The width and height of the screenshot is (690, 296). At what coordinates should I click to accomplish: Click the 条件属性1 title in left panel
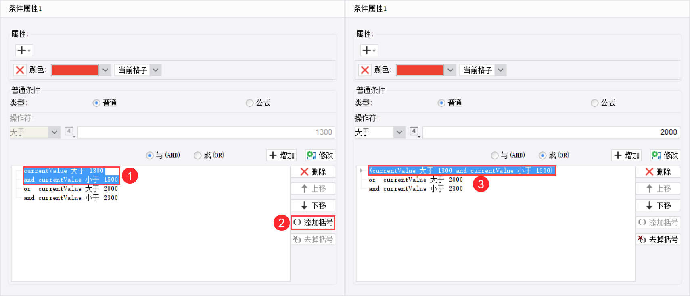click(x=25, y=8)
